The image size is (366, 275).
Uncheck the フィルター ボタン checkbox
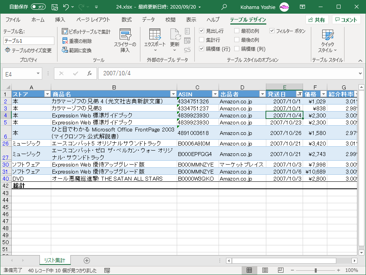272,31
